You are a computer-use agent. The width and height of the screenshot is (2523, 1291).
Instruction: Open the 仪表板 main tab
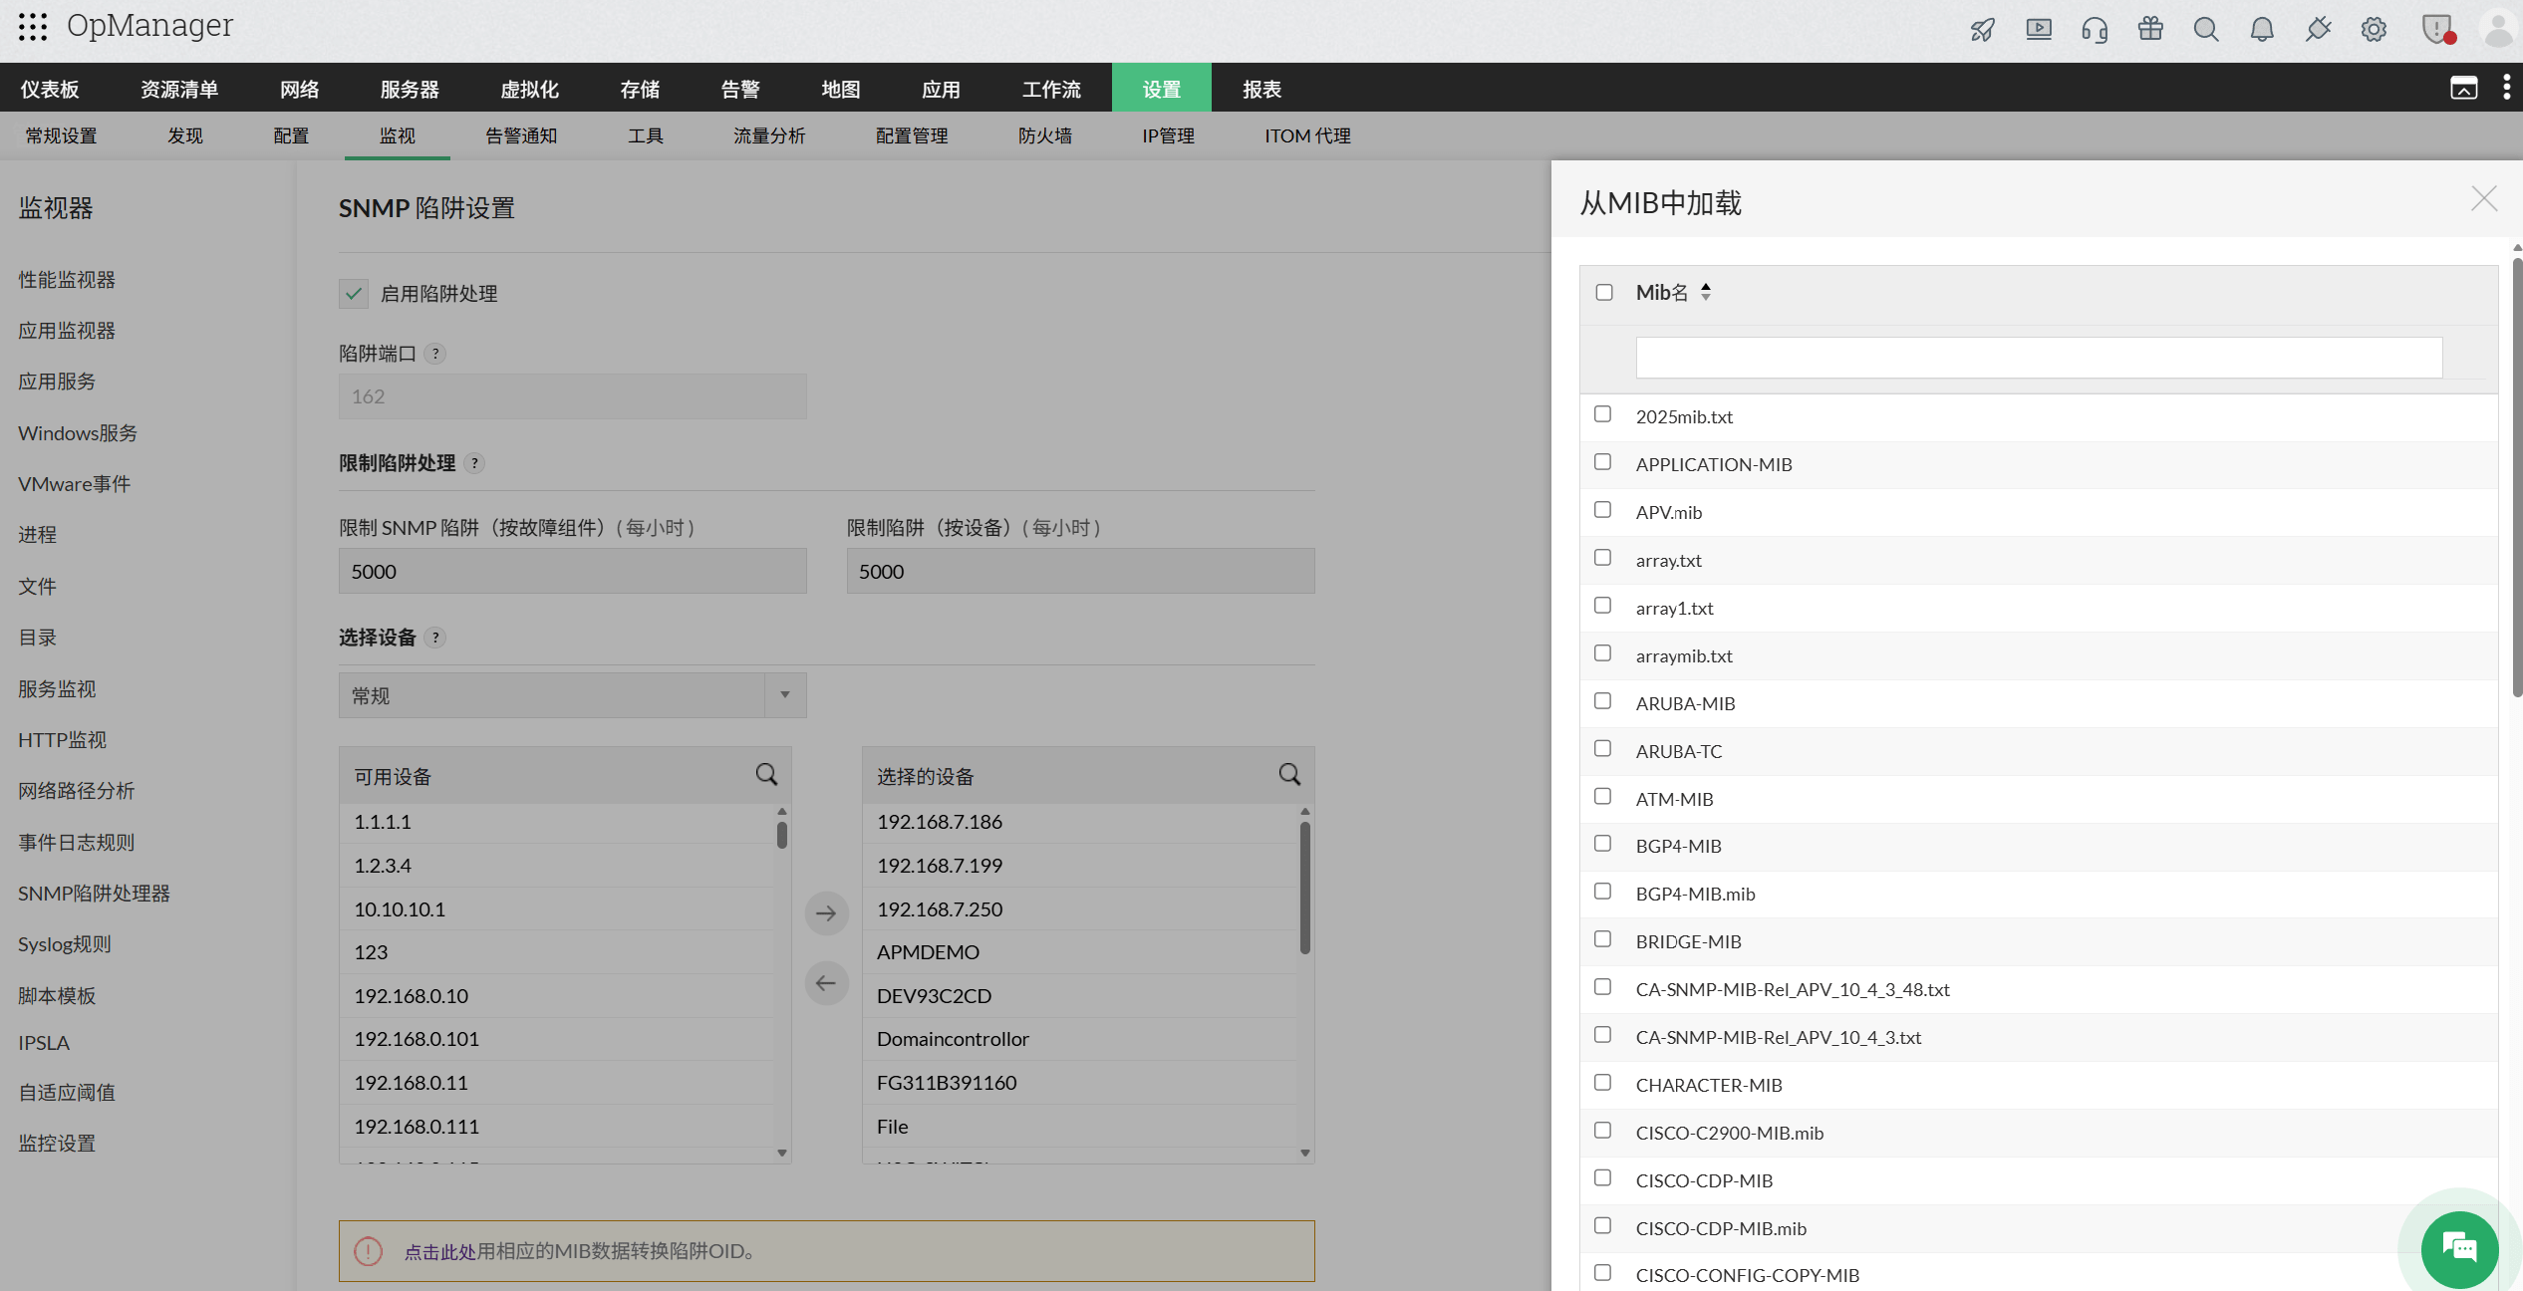[x=50, y=88]
